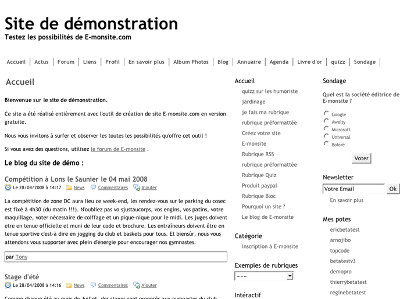Open Sondage in navigation bar
The height and width of the screenshot is (299, 407).
(x=365, y=62)
